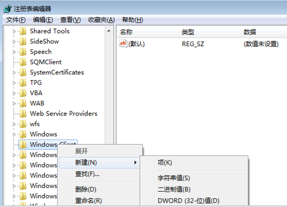This screenshot has height=207, width=287.
Task: Choose 重命名(R) from context menu
Action: [x=88, y=201]
